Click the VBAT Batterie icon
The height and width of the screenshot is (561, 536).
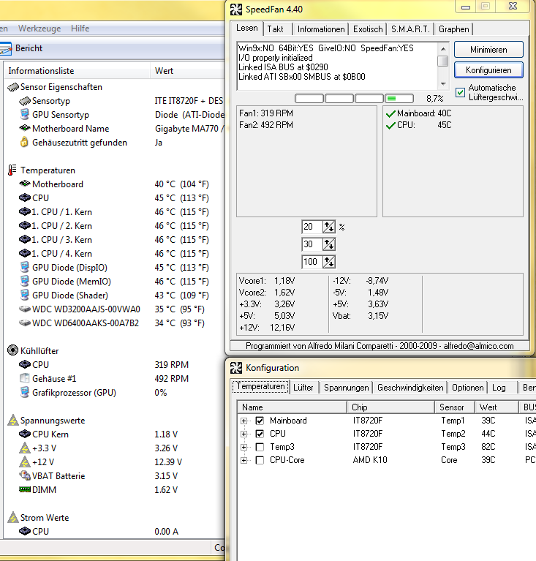(25, 475)
